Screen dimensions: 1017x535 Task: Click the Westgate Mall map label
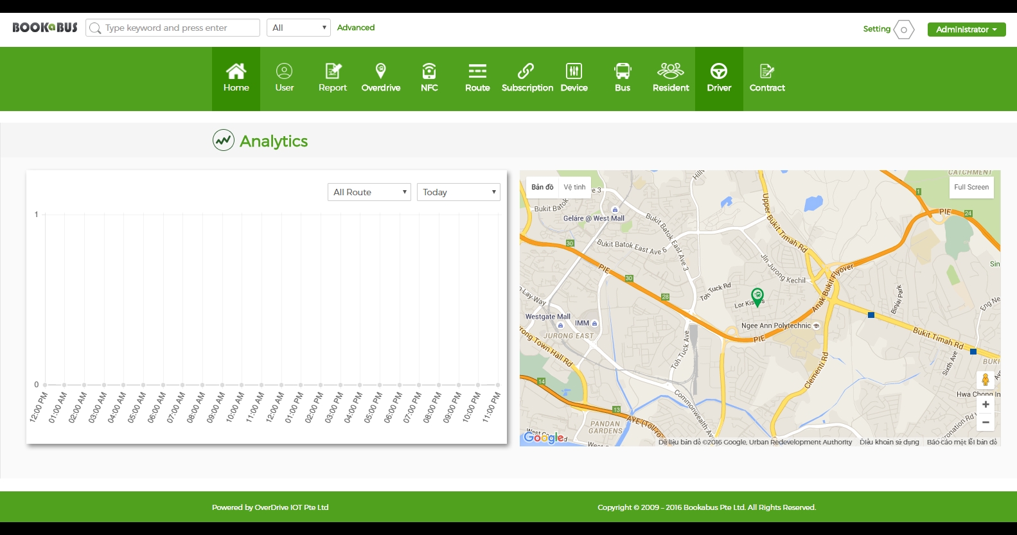tap(548, 317)
